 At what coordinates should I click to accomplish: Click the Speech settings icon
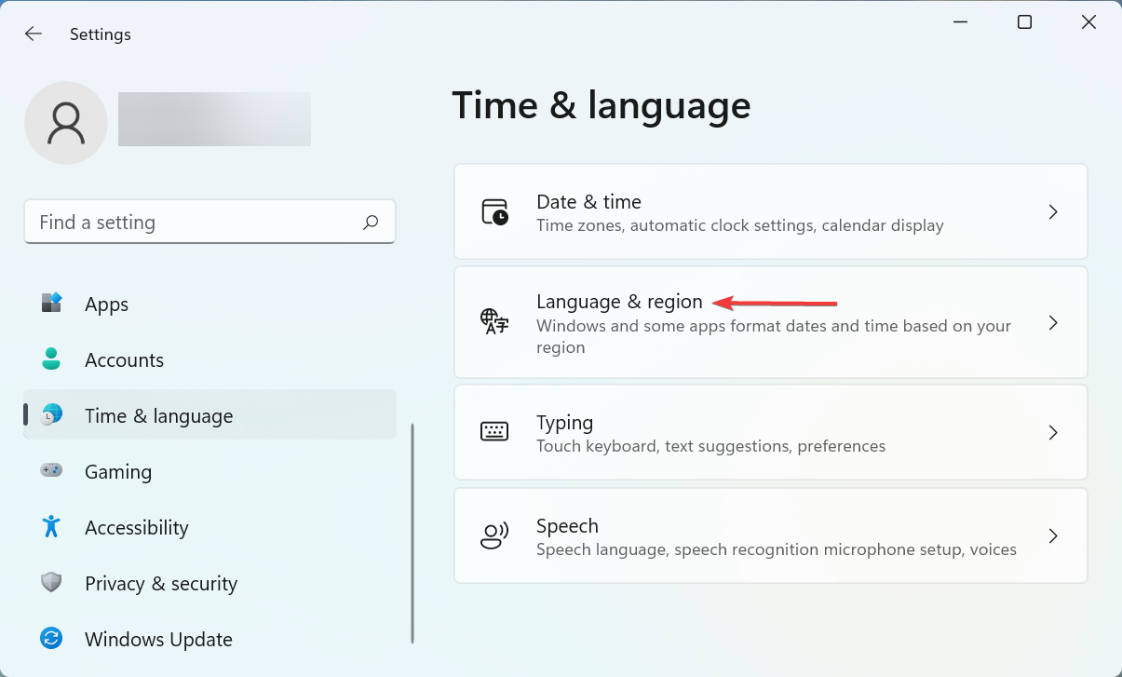494,536
